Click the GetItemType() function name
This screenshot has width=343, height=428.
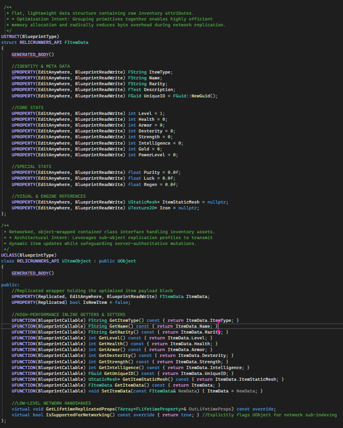126,320
